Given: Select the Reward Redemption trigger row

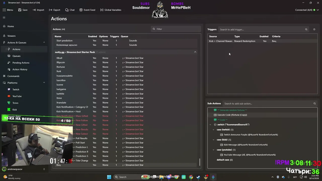Looking at the screenshot, I should point(262,41).
